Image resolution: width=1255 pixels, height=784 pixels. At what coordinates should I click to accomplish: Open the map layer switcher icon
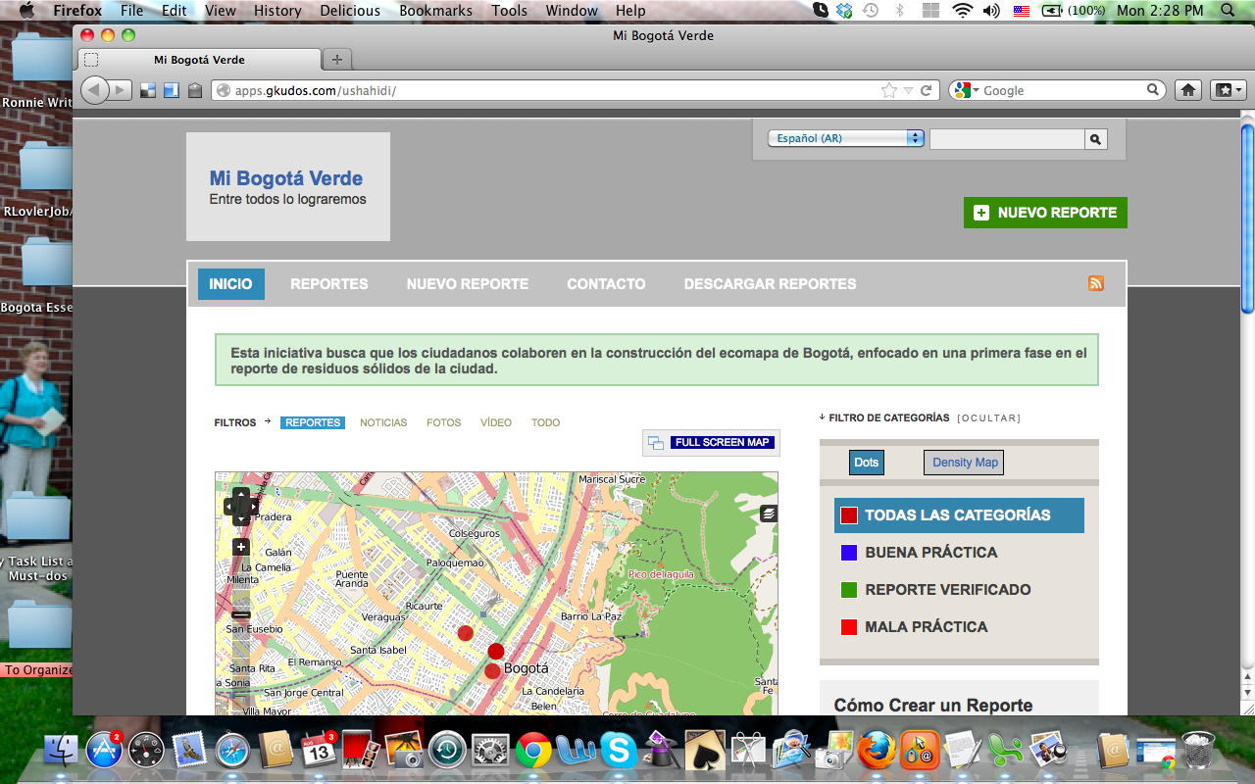(x=769, y=513)
